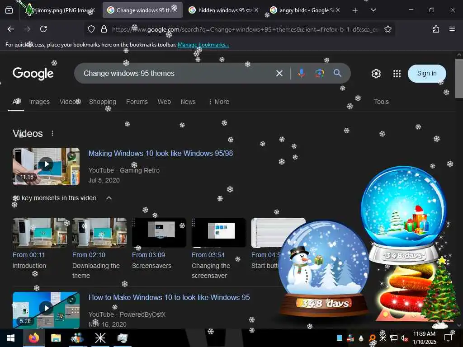Click the Sign in button
The height and width of the screenshot is (347, 463).
tap(427, 74)
